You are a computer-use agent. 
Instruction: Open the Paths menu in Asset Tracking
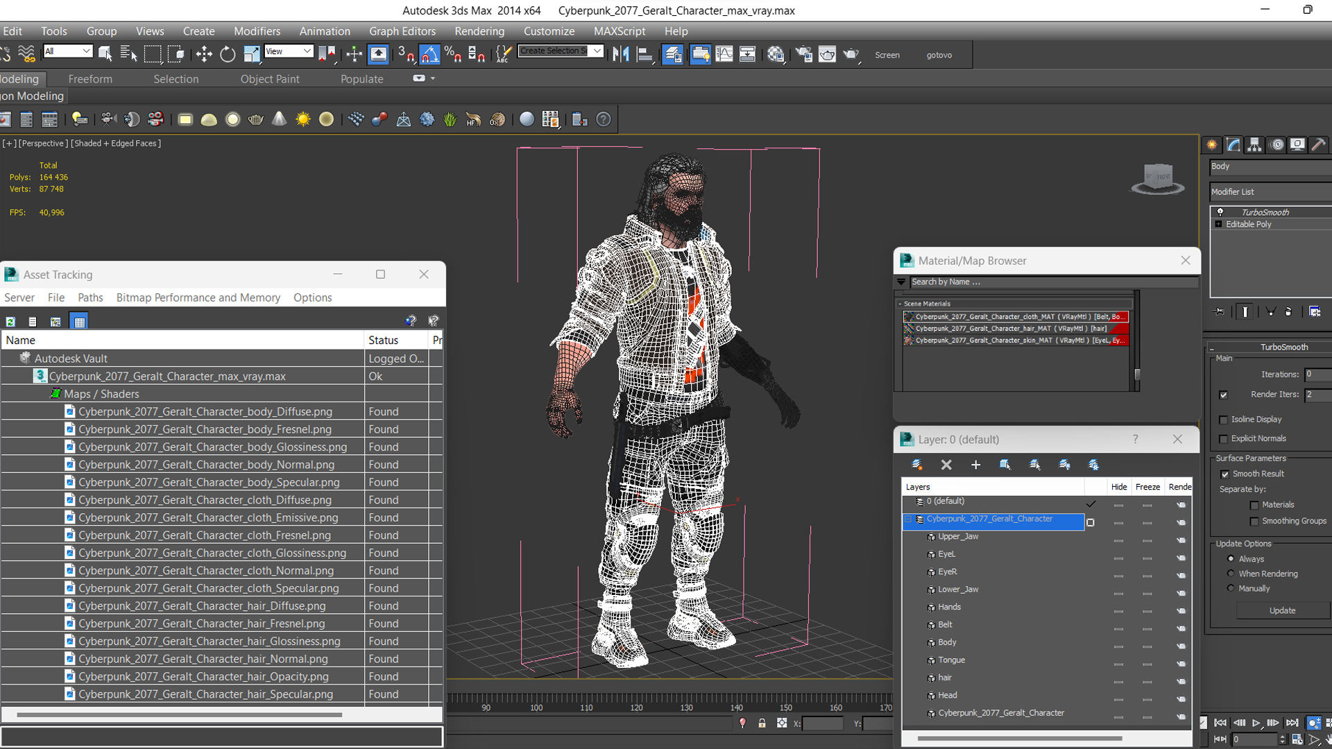click(x=90, y=298)
